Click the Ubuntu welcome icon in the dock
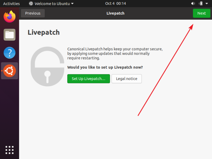Viewport: 212px width, 159px height. (x=9, y=71)
